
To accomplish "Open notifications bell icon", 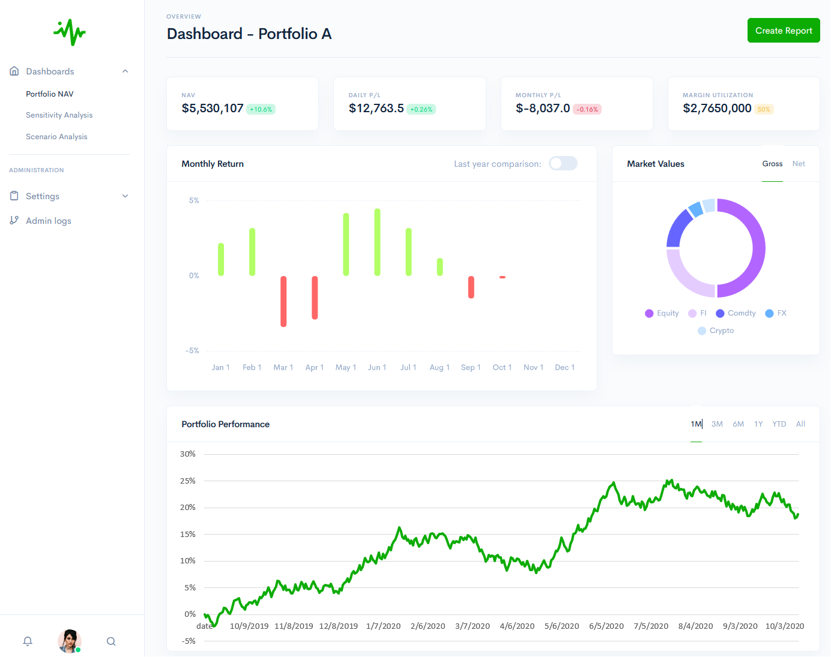I will point(28,641).
